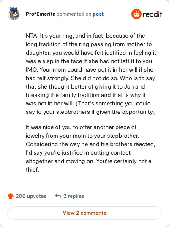This screenshot has height=227, width=169.
Task: Click the orange Reddit Snoo logo icon
Action: pyautogui.click(x=136, y=14)
